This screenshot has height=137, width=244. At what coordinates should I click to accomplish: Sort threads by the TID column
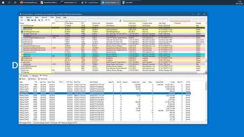[x=36, y=82]
